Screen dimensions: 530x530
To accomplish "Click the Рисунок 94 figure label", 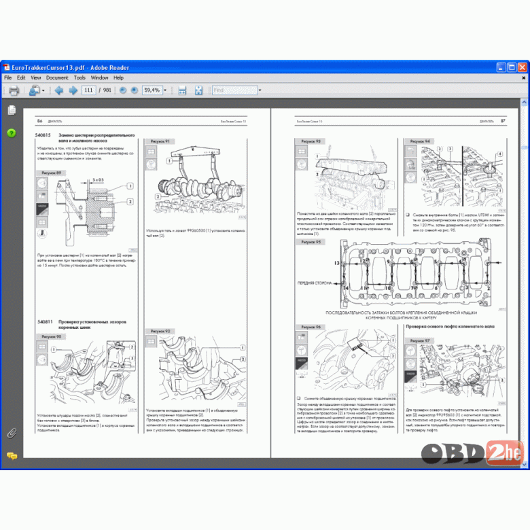I will point(419,141).
